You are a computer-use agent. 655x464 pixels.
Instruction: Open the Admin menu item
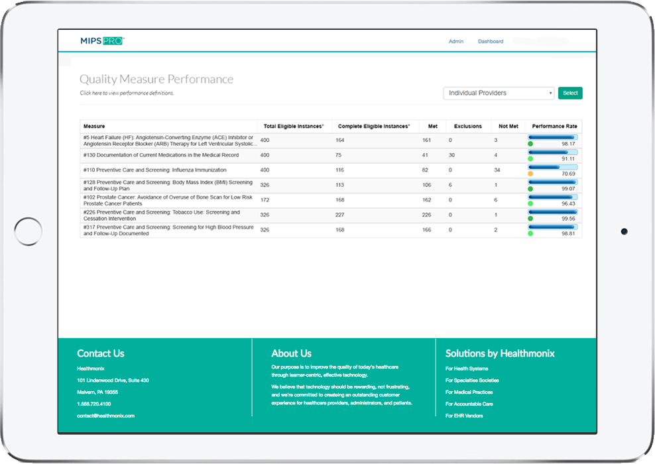point(455,41)
